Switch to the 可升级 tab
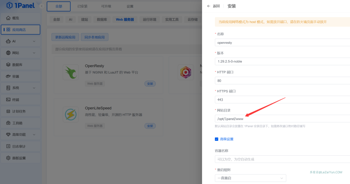350x184 pixels. click(106, 6)
